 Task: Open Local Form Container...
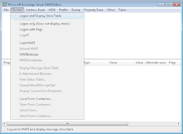point(48,99)
